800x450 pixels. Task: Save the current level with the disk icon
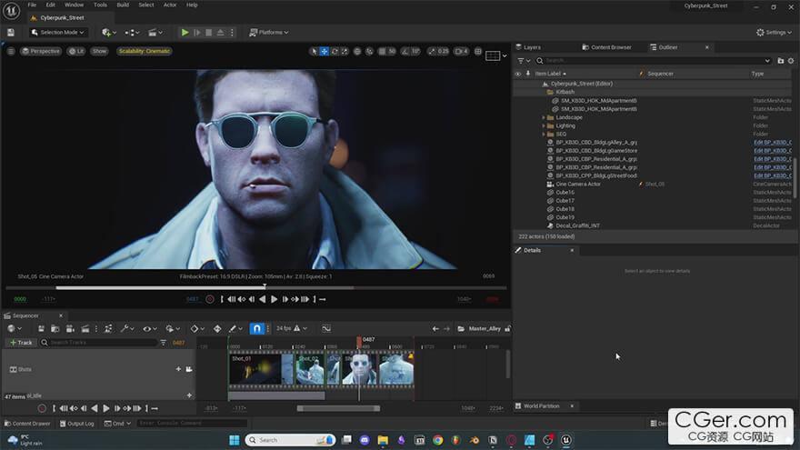(x=11, y=32)
